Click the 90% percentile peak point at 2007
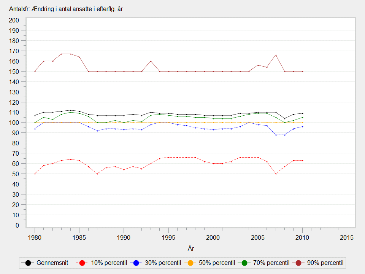 (276, 55)
